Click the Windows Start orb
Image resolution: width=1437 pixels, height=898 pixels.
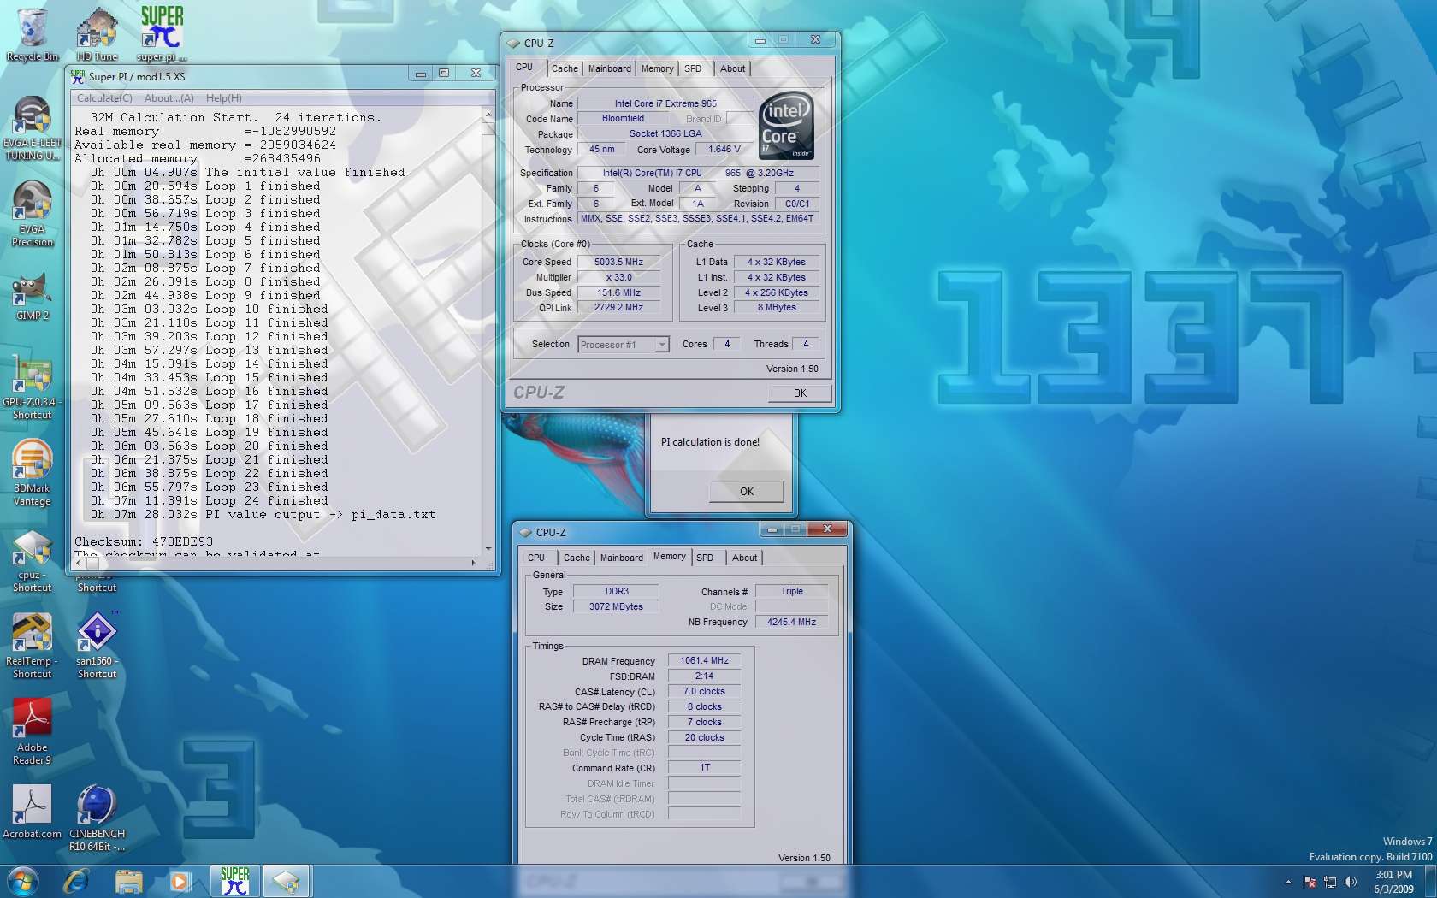pos(22,881)
